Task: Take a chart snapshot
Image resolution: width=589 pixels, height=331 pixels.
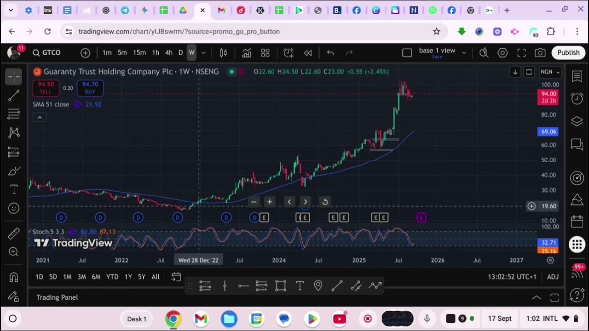Action: (x=540, y=53)
